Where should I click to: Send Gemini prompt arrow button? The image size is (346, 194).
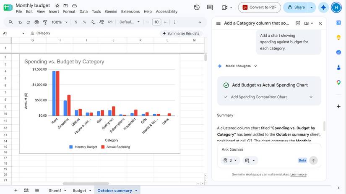pos(313,160)
